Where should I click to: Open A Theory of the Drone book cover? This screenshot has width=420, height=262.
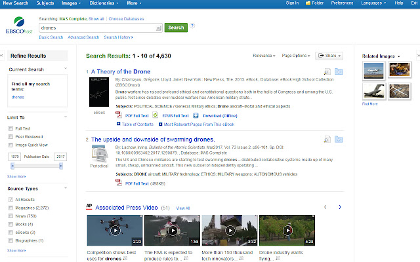click(99, 92)
